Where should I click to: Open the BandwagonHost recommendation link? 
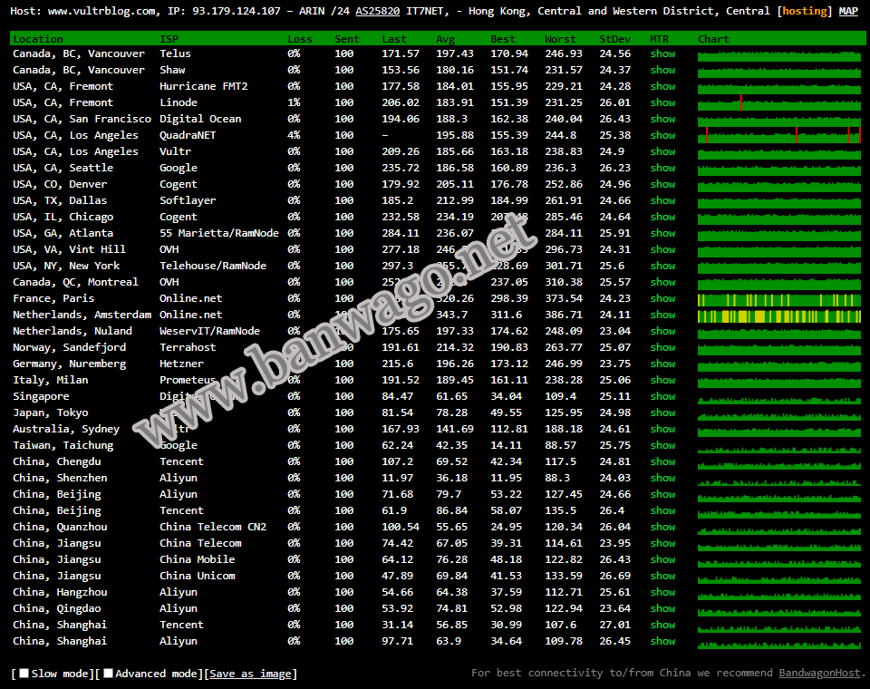(820, 673)
